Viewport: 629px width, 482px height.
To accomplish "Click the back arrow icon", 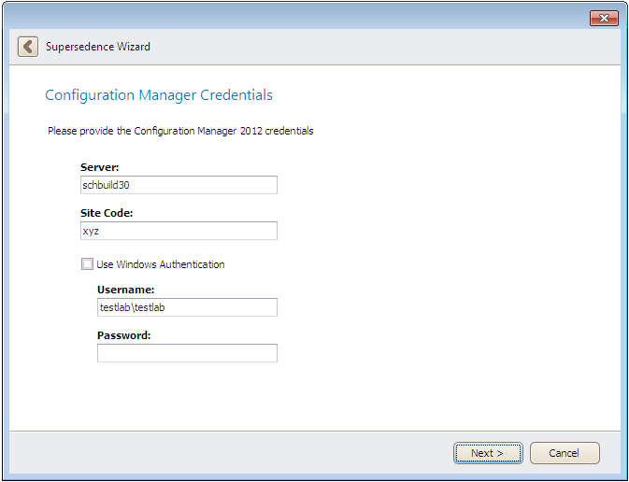I will point(28,47).
